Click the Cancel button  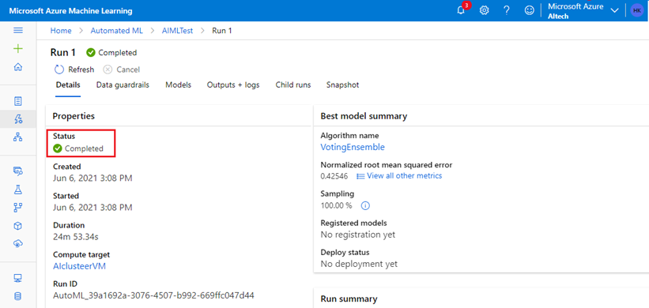(121, 69)
